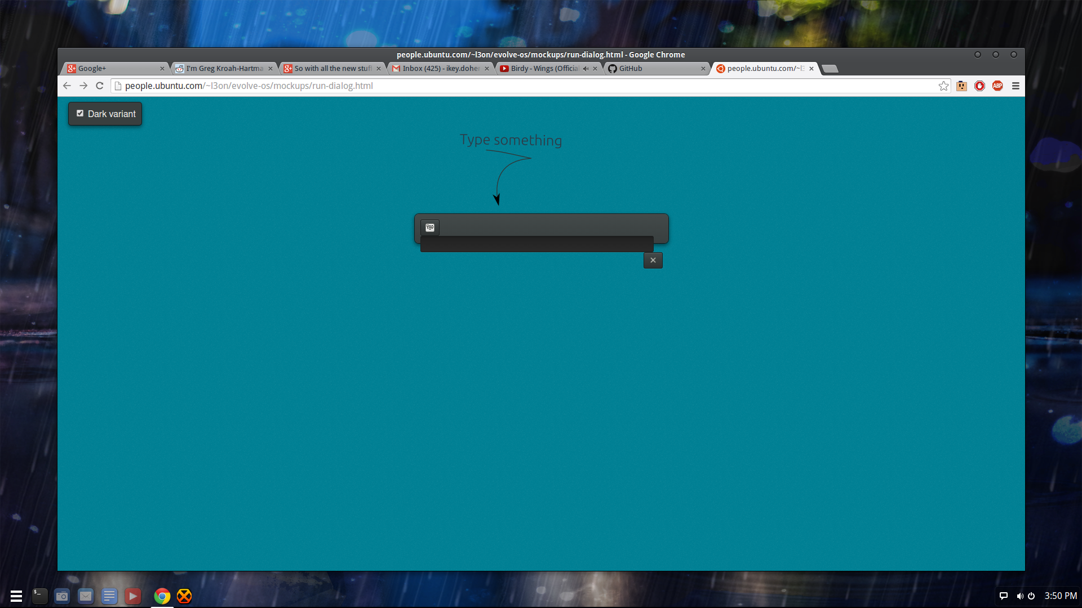Open the panel main menu
The width and height of the screenshot is (1082, 608).
click(16, 596)
